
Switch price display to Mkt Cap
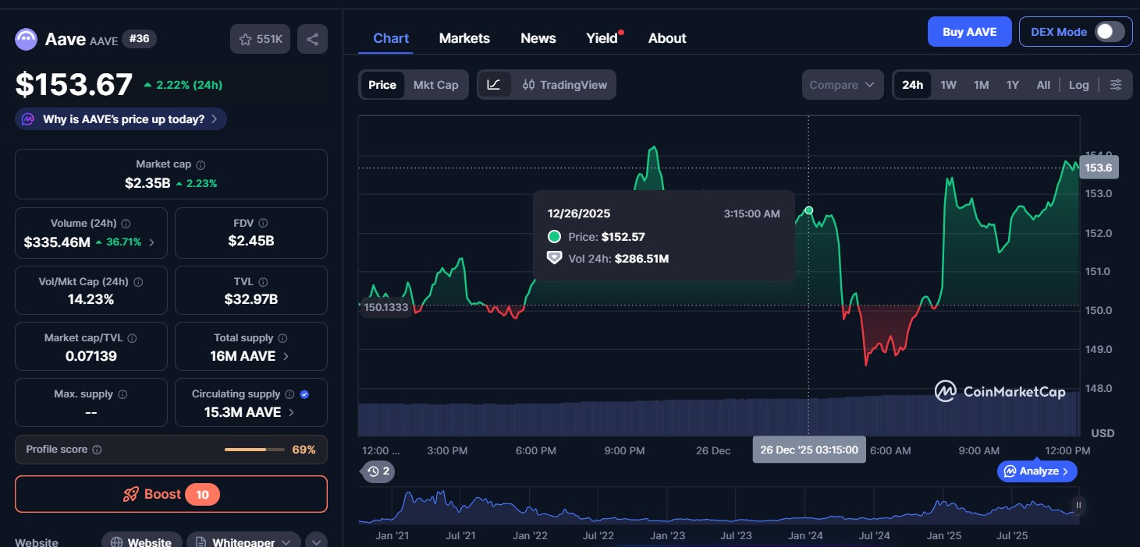(436, 84)
